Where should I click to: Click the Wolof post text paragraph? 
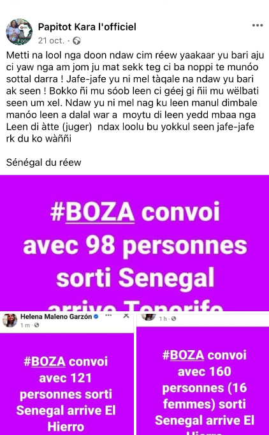click(134, 96)
